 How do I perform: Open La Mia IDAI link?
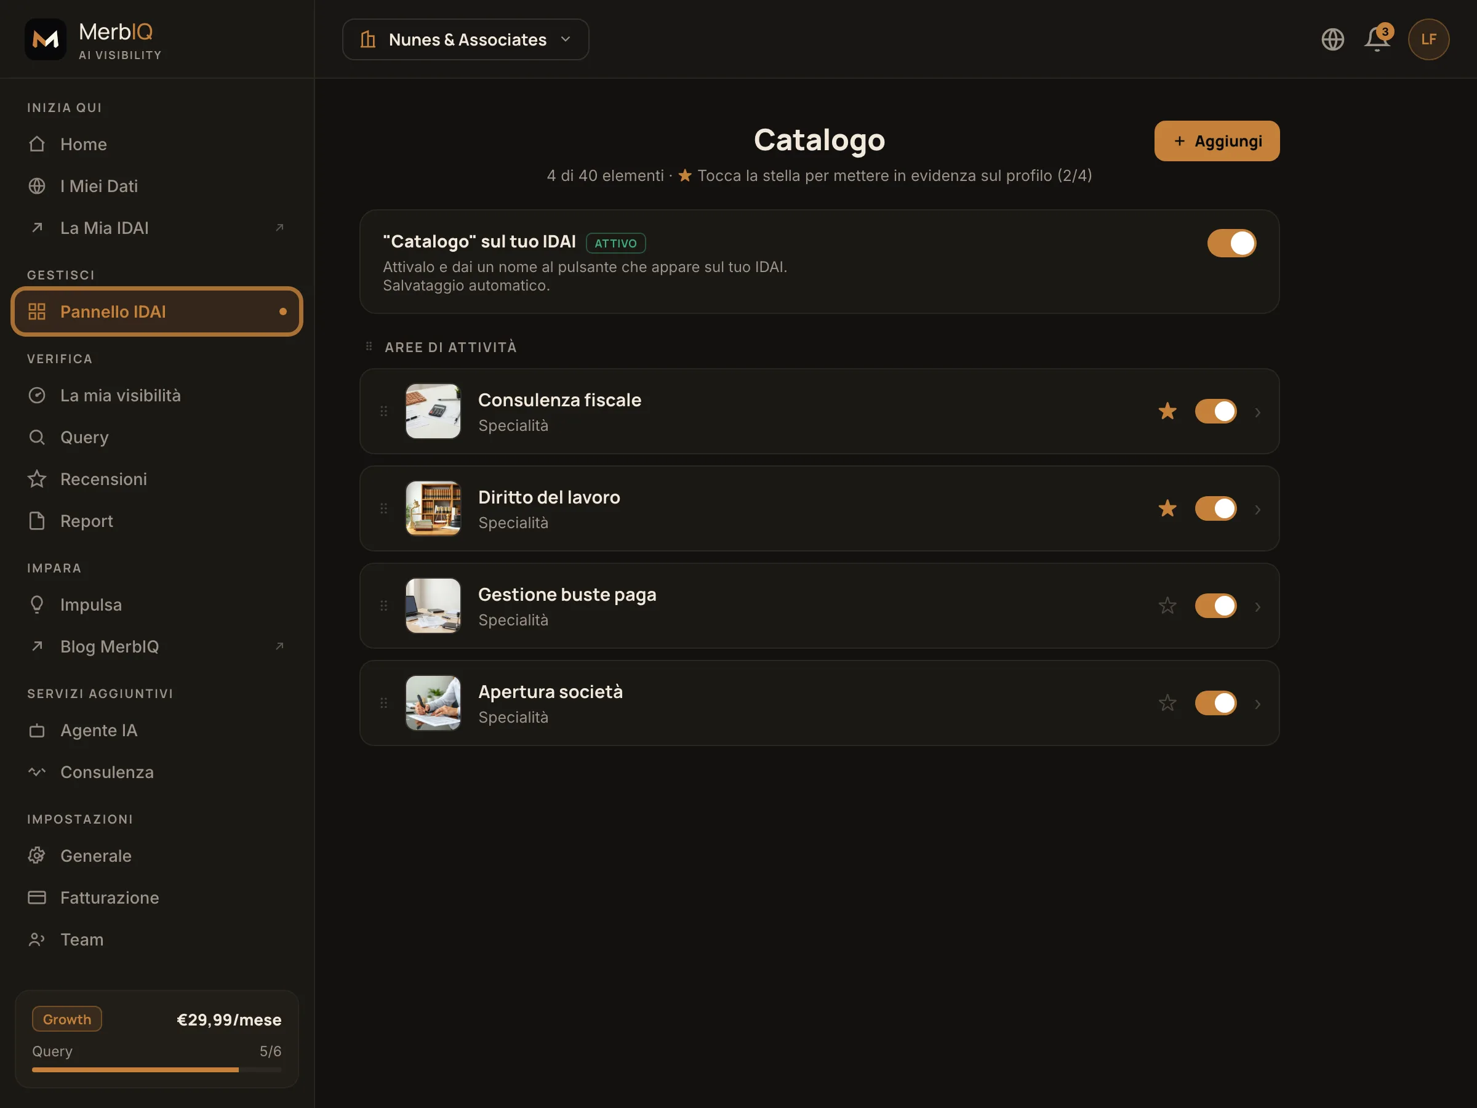[x=157, y=228]
